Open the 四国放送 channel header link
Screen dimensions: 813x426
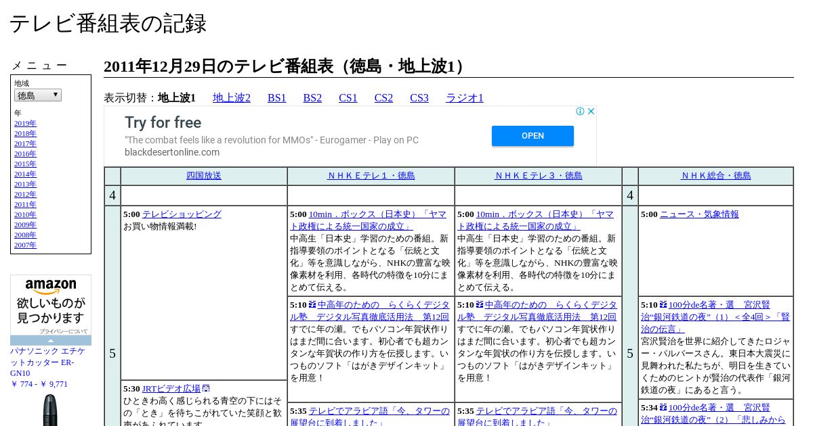(x=204, y=176)
